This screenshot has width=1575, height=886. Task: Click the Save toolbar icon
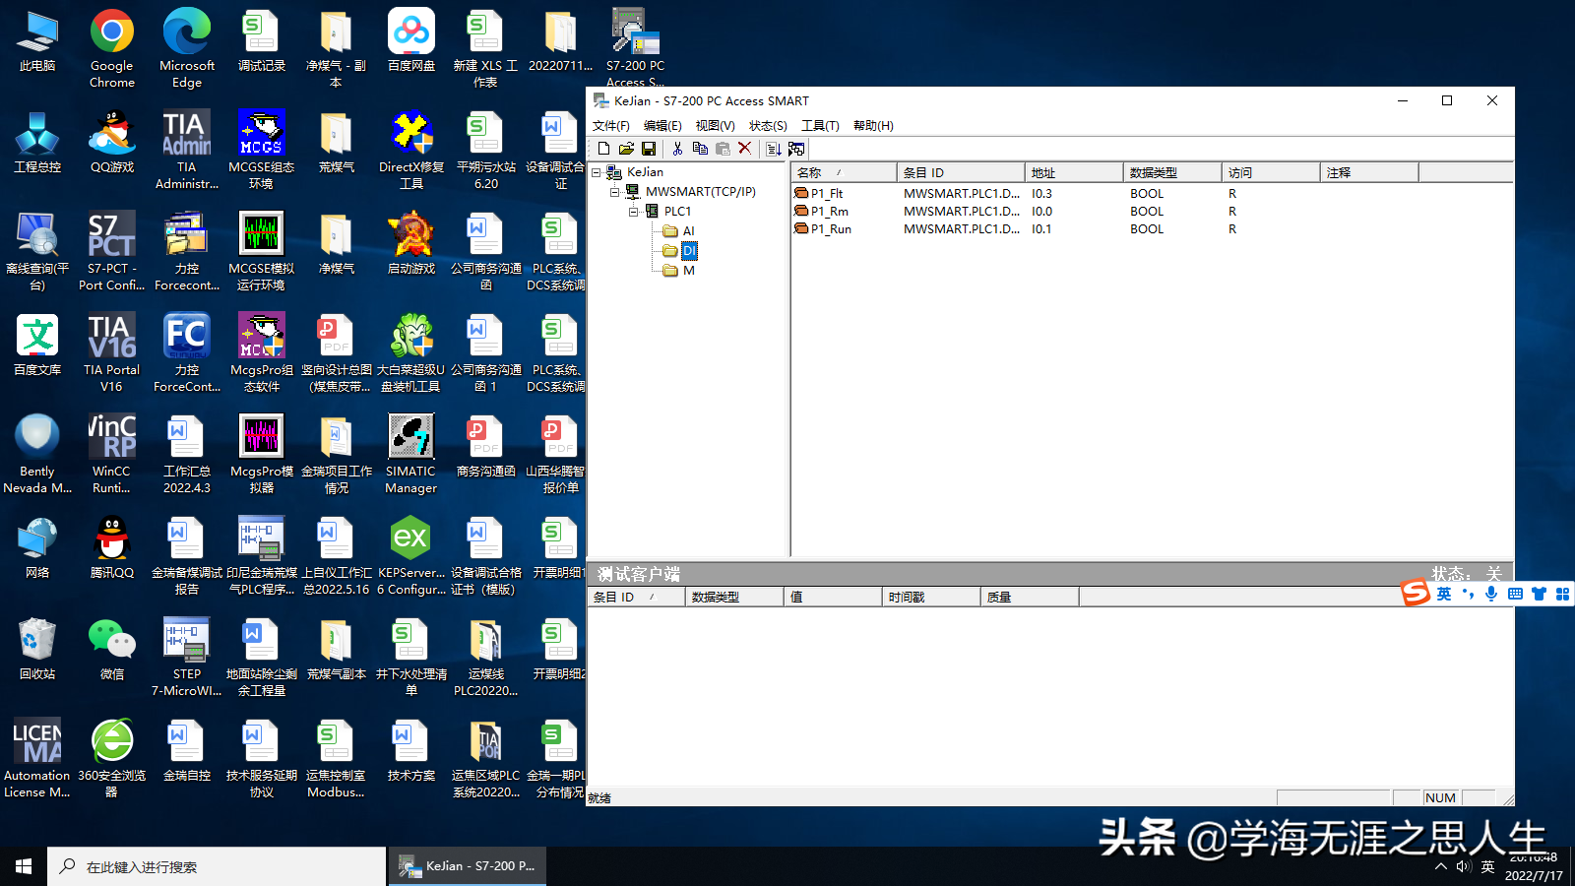click(x=649, y=149)
